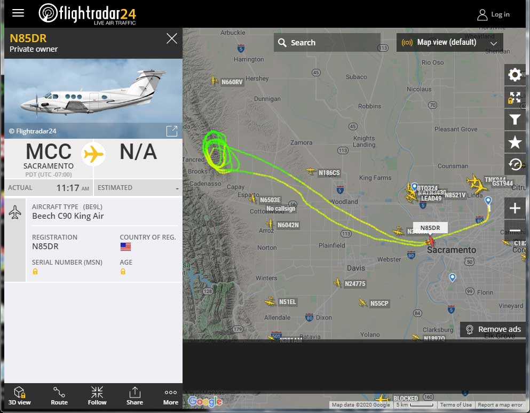Show the flight Route
The height and width of the screenshot is (413, 530).
(x=59, y=396)
